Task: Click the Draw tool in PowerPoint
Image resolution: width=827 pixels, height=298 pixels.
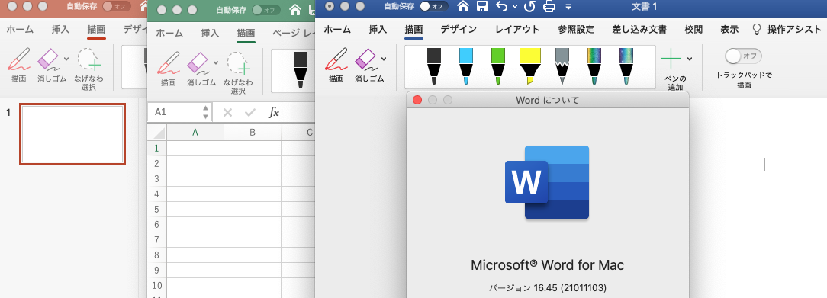Action: click(19, 66)
